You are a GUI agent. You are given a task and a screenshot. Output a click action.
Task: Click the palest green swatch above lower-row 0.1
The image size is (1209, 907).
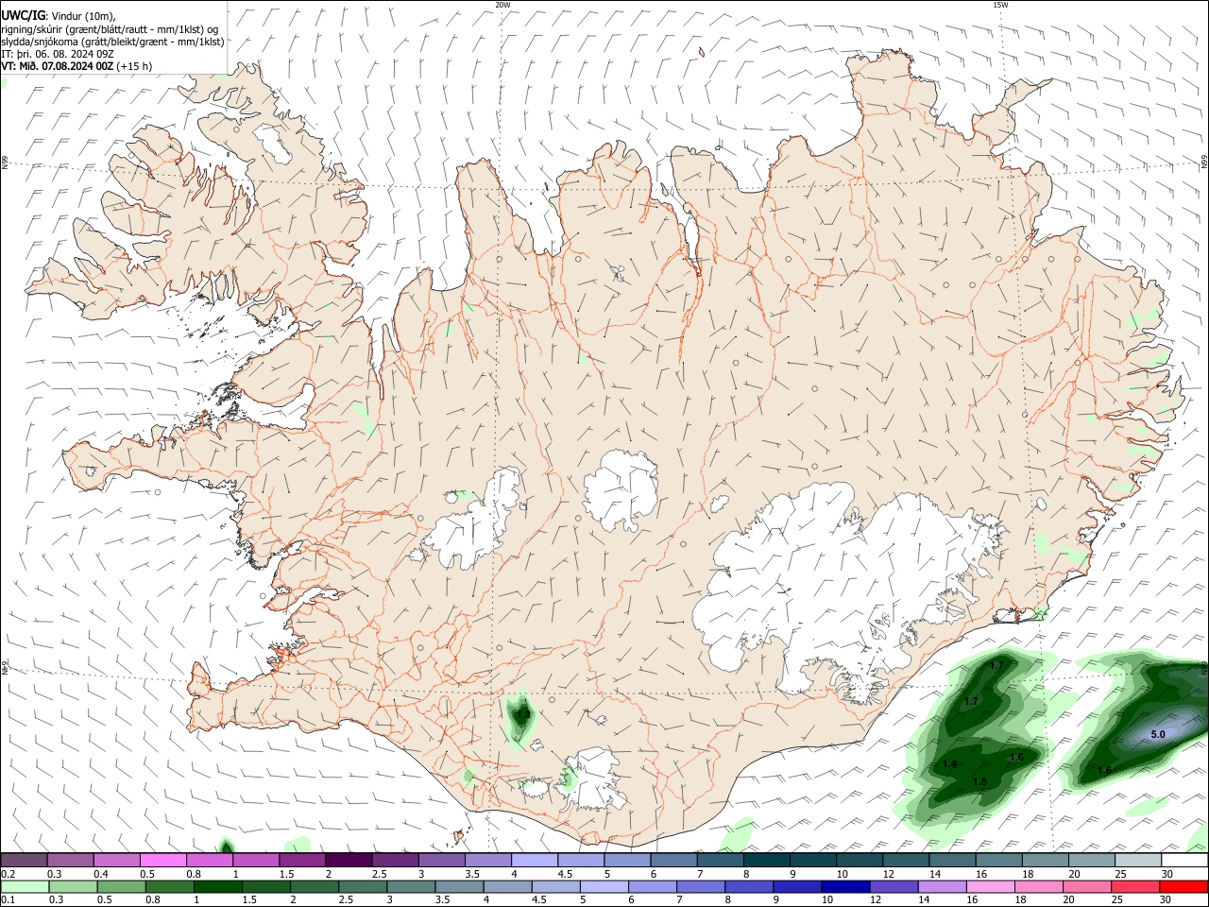[25, 887]
